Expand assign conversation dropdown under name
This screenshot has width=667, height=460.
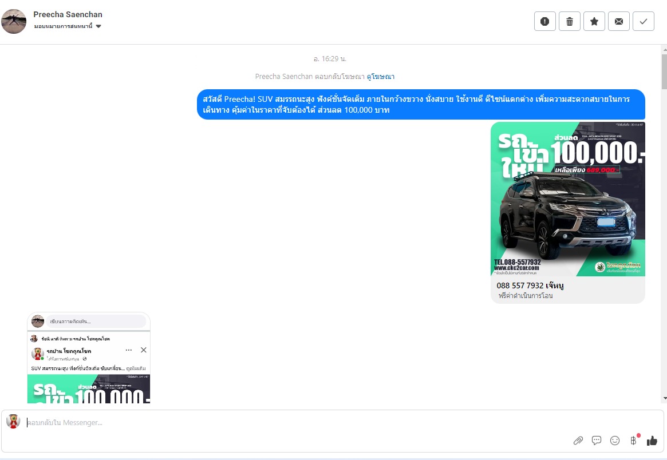tap(68, 26)
